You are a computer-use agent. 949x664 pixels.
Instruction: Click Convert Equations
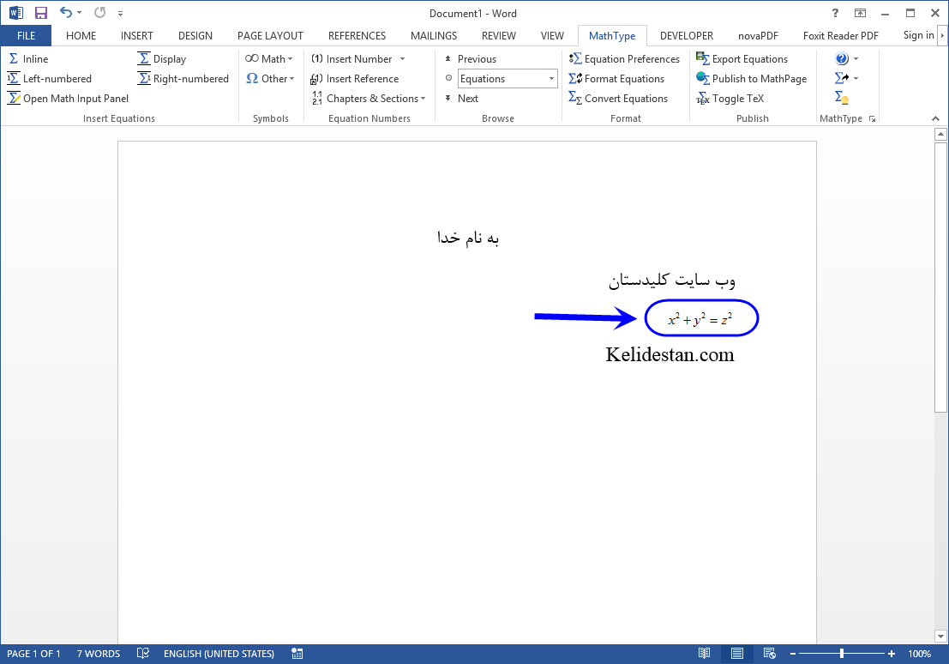tap(618, 98)
